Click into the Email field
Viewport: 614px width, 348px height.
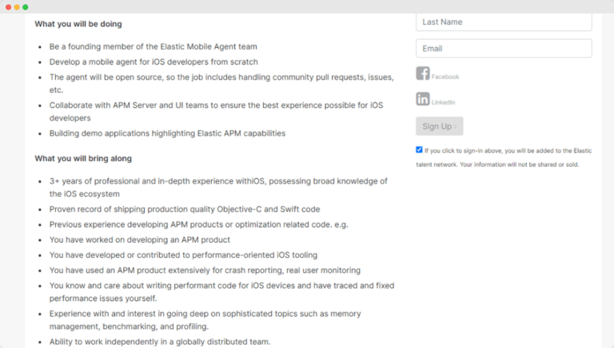(x=504, y=49)
